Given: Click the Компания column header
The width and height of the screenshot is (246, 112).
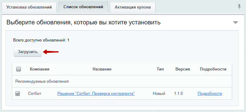Looking at the screenshot, I should click(x=40, y=69).
